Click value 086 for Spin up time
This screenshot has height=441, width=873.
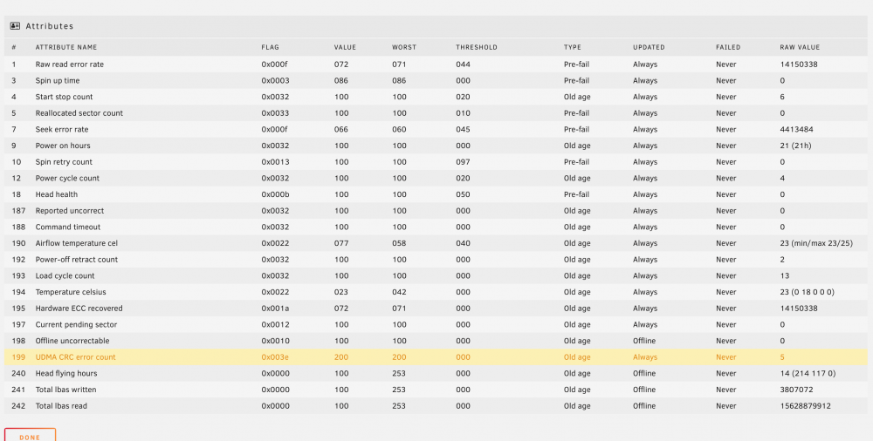(341, 81)
